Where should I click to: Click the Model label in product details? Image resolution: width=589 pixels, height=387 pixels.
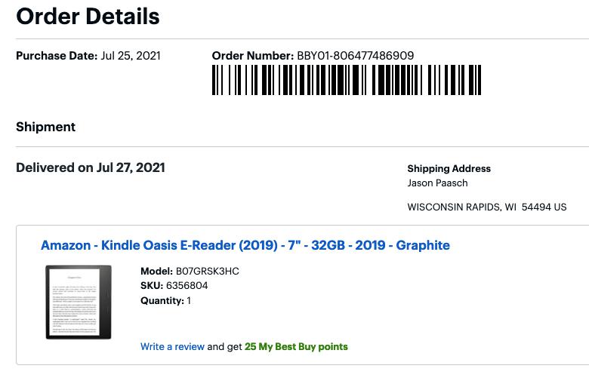156,272
